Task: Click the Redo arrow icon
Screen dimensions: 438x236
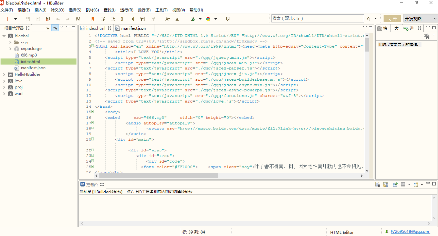Action: [68, 19]
